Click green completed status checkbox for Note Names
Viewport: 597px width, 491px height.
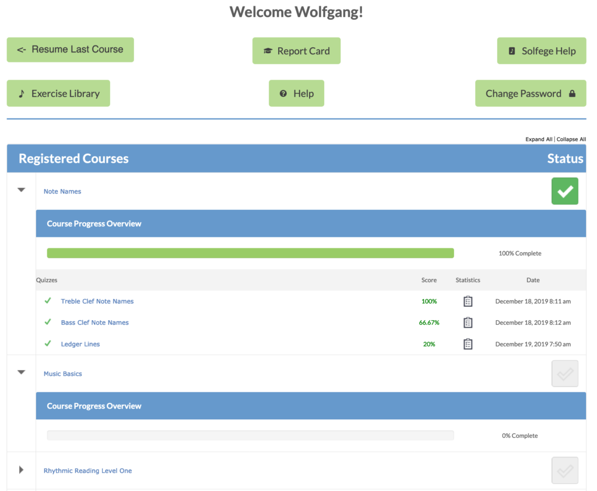564,191
